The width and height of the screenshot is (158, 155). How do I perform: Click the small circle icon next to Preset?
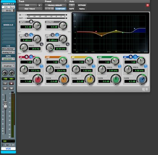[x=65, y=1]
